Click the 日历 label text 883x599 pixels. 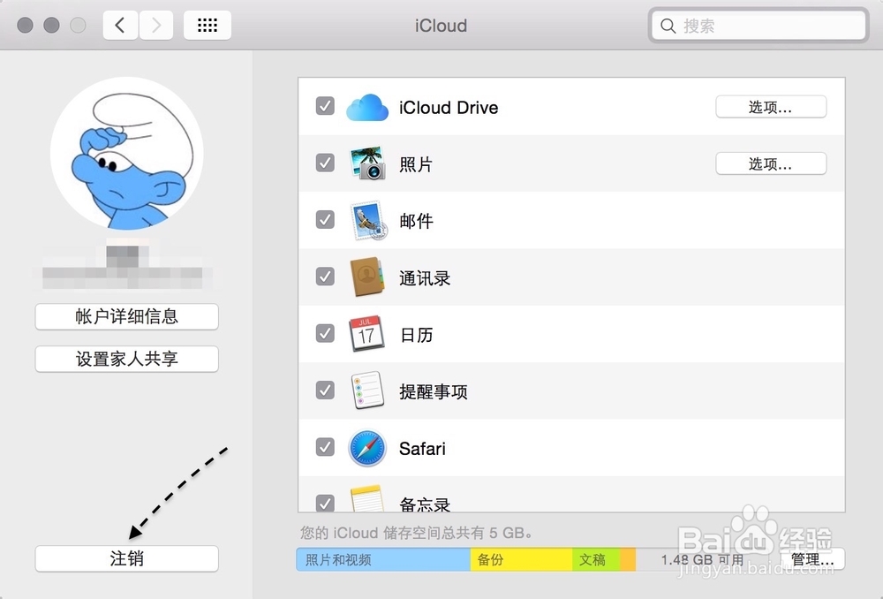[416, 335]
